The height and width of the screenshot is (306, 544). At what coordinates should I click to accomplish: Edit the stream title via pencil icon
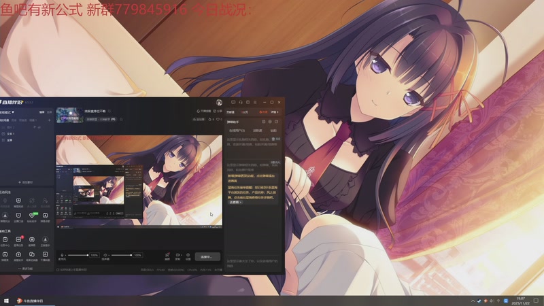tap(109, 112)
